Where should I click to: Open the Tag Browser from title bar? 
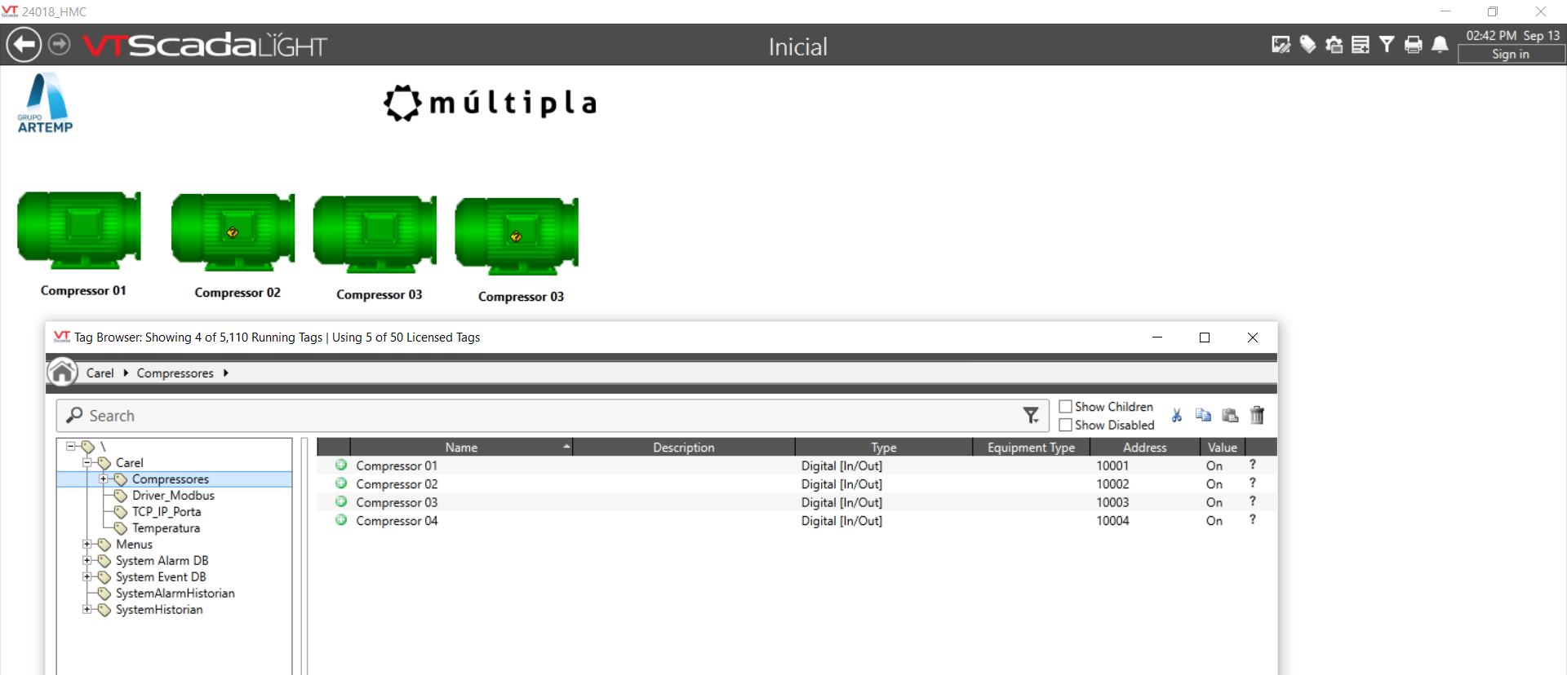(x=1307, y=45)
